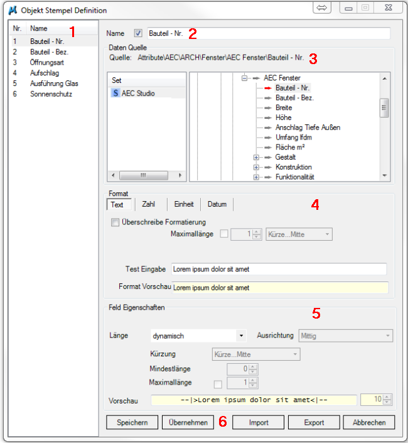The width and height of the screenshot is (408, 443).
Task: Click the double-arrow width toggle in title bar
Action: [321, 8]
